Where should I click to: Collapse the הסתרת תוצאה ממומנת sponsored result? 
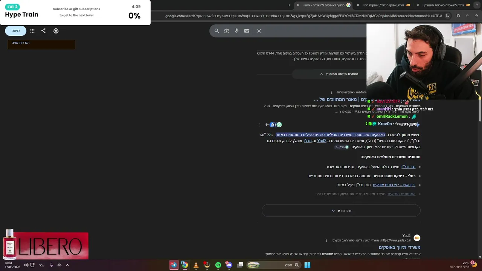click(339, 74)
